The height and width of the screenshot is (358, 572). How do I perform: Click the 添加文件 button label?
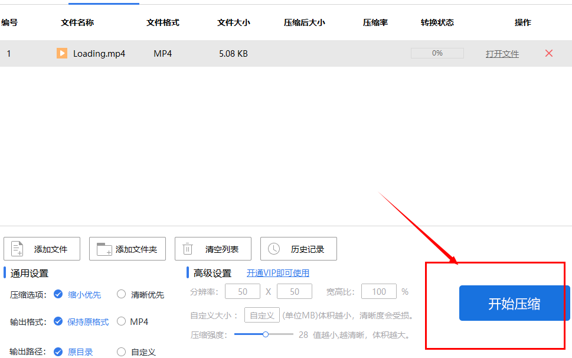pos(50,249)
